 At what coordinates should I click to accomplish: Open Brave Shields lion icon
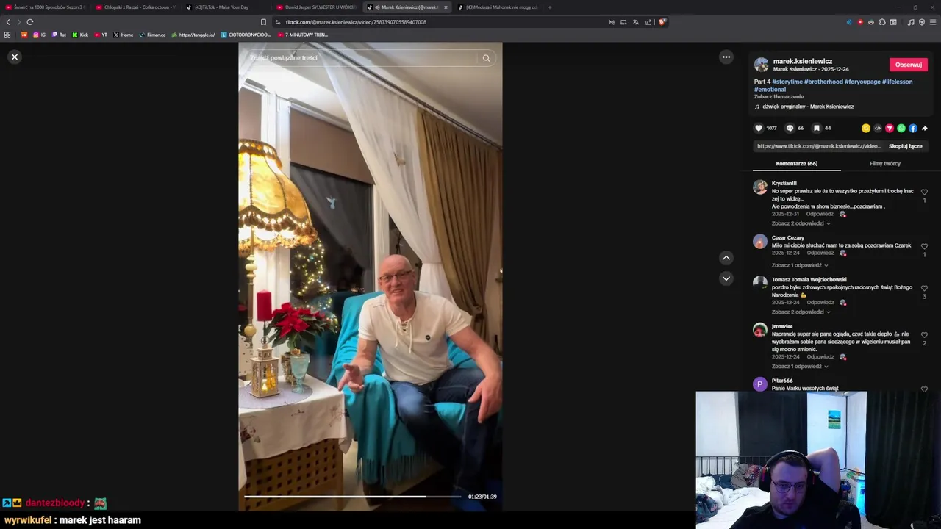click(x=662, y=22)
